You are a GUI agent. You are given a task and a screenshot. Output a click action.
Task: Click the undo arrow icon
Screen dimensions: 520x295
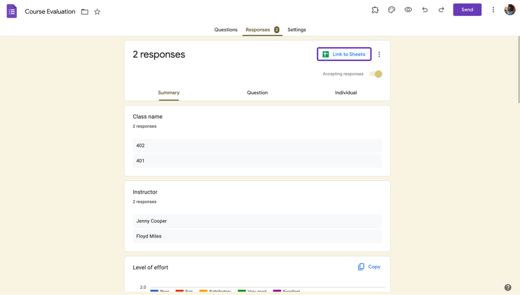pos(425,10)
